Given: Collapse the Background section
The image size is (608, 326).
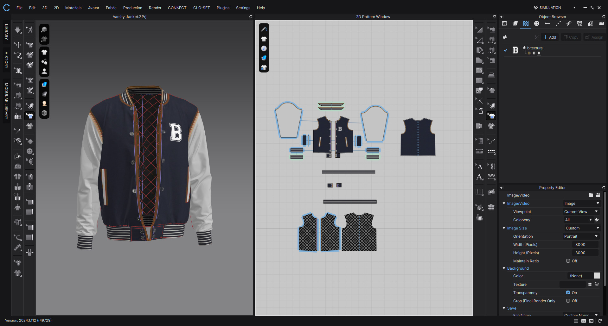Looking at the screenshot, I should point(504,268).
